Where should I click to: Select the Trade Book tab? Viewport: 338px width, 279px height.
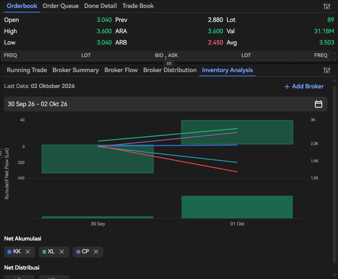tap(138, 6)
